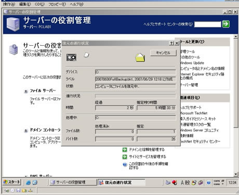This screenshot has height=195, width=239.
Task: Click the IME 'A' input mode icon
Action: [182, 183]
